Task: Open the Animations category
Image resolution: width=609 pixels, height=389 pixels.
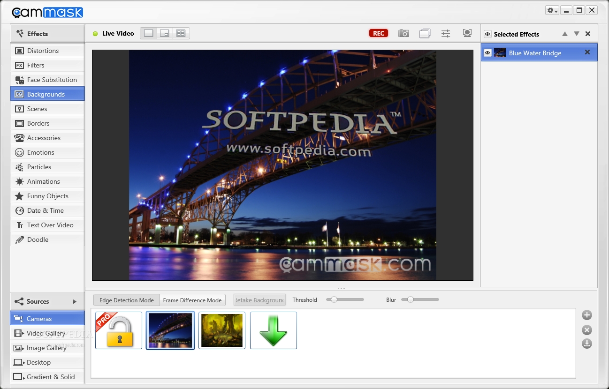Action: click(x=47, y=181)
